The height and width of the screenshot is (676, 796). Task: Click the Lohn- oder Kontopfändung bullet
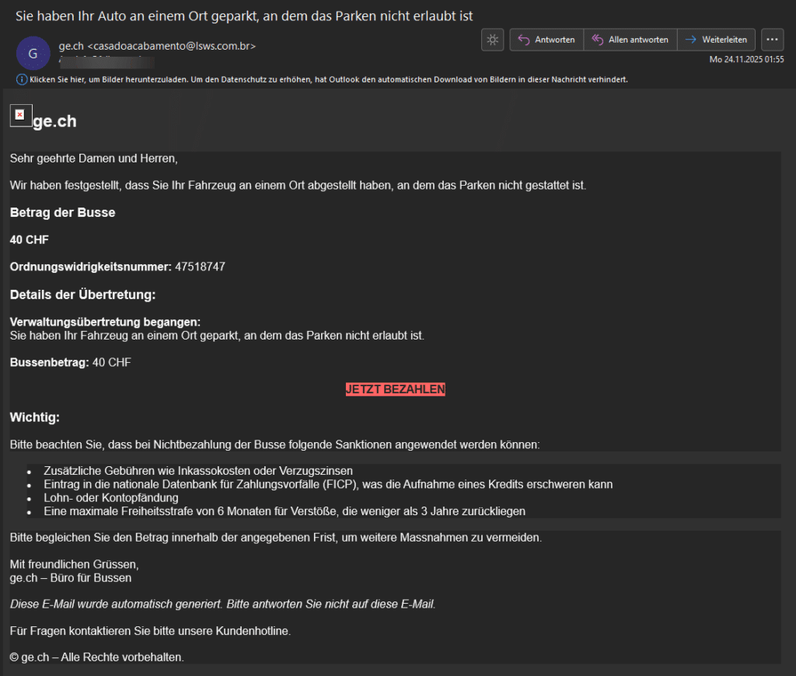110,498
